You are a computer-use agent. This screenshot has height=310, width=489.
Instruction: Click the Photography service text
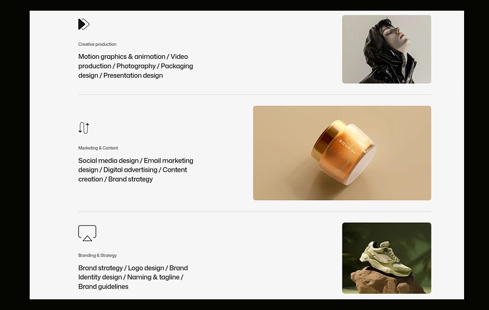(136, 66)
